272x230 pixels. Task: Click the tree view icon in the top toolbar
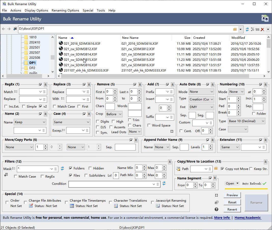(252, 29)
